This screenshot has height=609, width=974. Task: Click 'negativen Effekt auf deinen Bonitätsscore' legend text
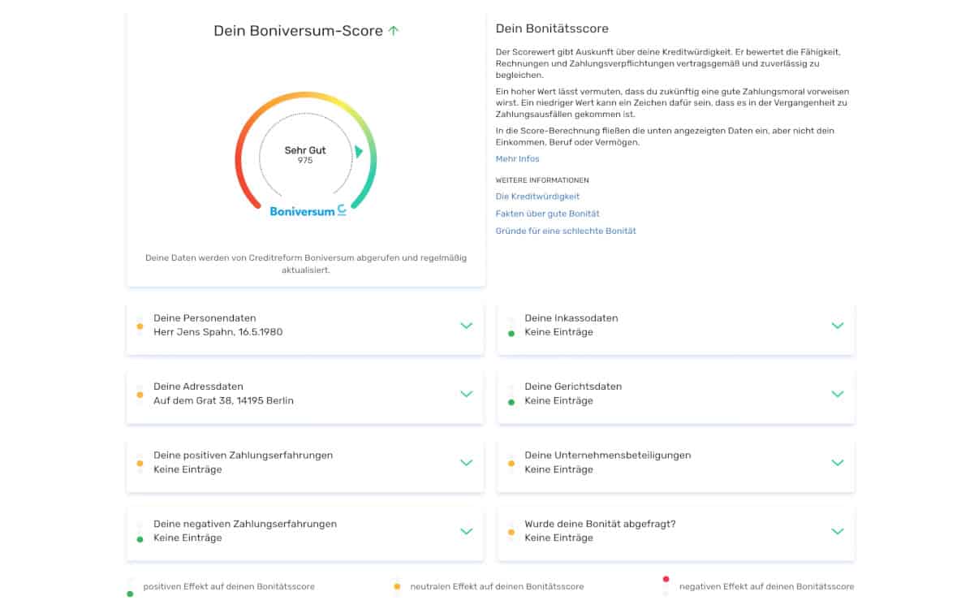coord(766,586)
